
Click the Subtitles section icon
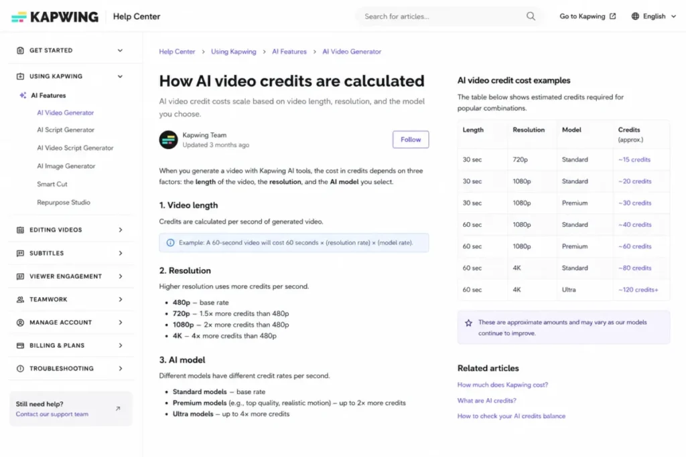20,253
